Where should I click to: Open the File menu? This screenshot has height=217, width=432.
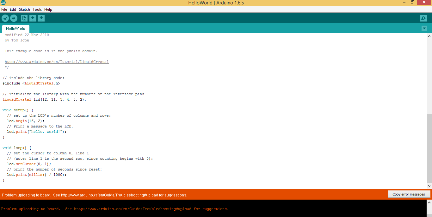tap(4, 9)
